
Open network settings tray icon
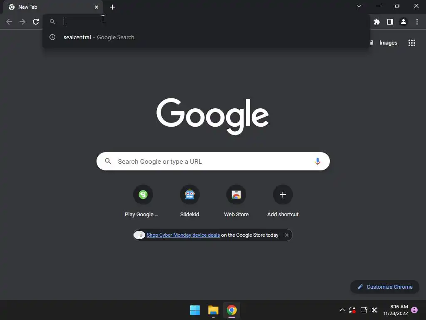point(364,310)
